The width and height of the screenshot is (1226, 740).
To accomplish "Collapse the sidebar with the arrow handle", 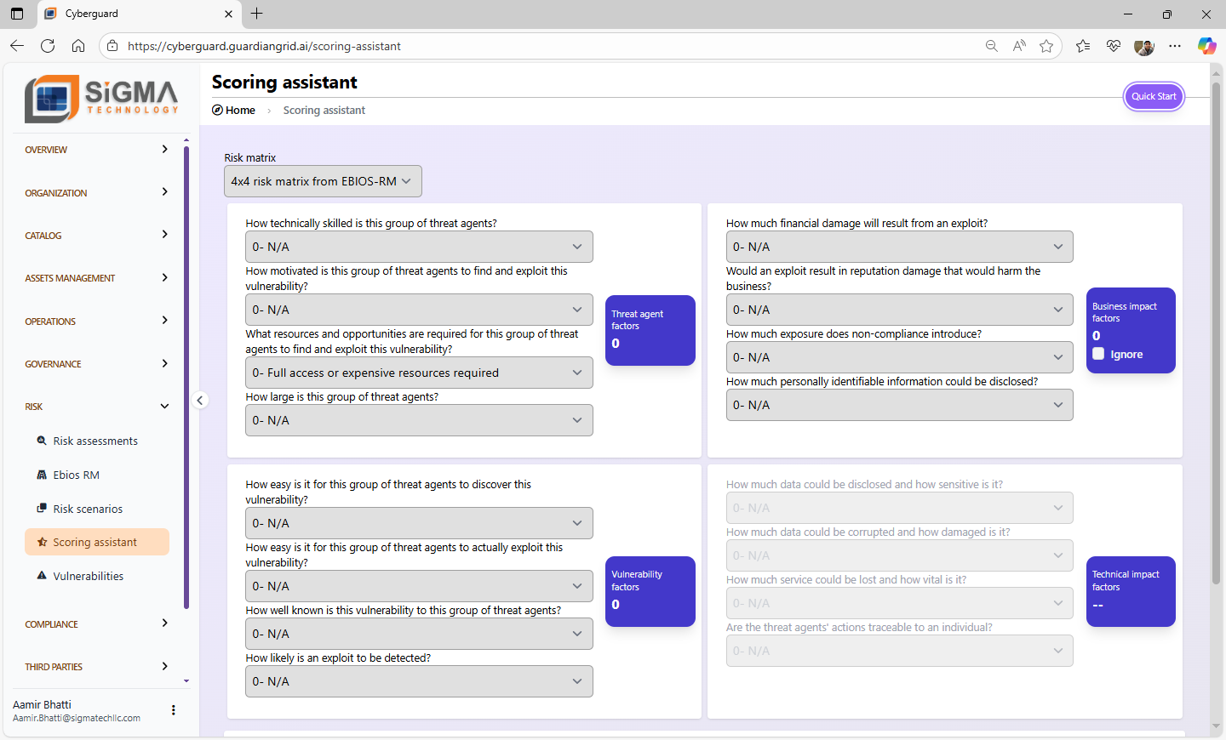I will [x=200, y=400].
